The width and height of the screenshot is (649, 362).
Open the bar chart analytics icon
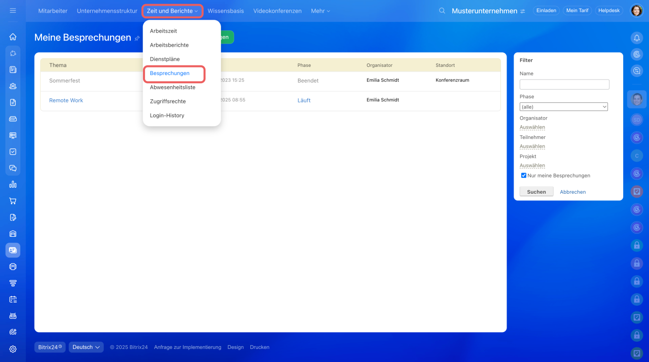[x=13, y=185]
